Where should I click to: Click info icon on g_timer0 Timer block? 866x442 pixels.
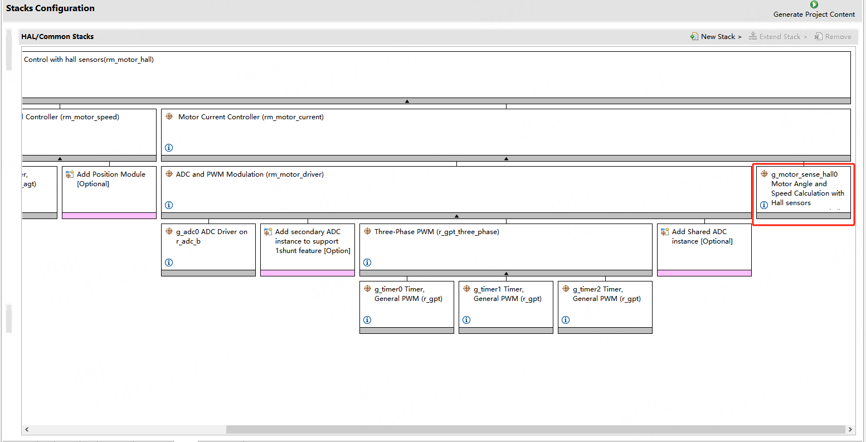(x=367, y=320)
